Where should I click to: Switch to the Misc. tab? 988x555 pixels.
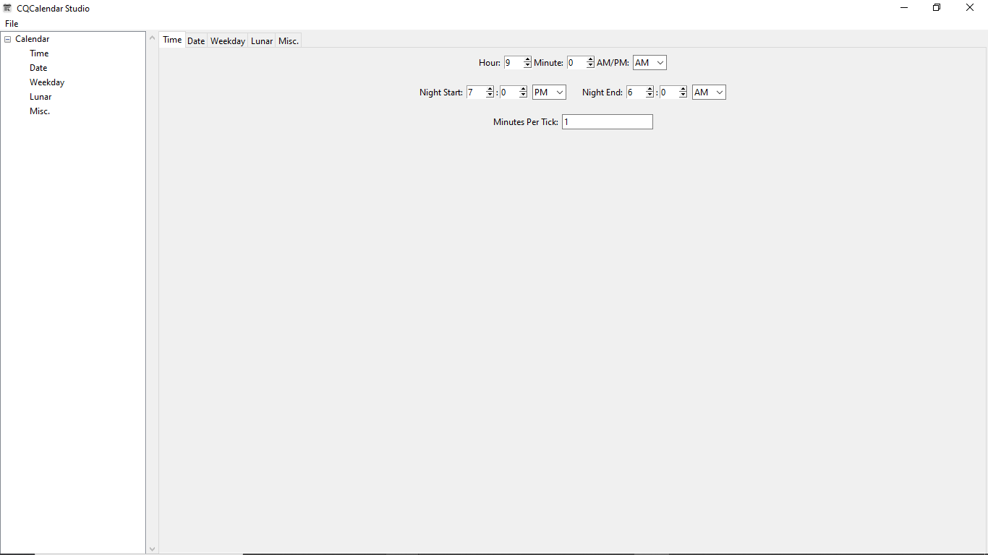[289, 41]
